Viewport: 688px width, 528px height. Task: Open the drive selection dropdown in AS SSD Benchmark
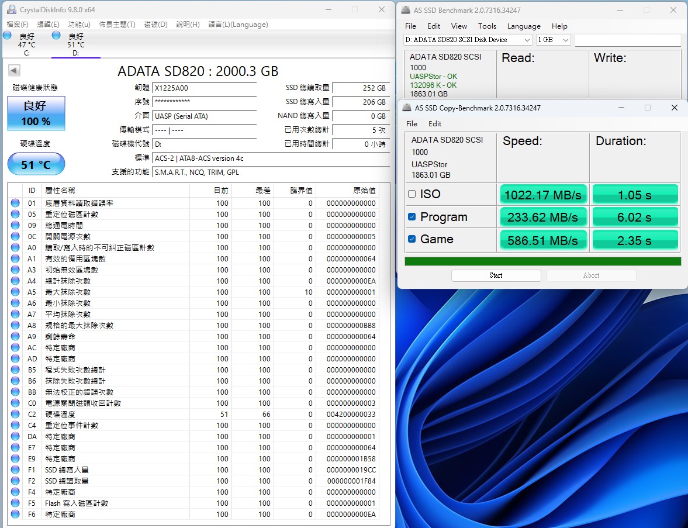click(467, 40)
